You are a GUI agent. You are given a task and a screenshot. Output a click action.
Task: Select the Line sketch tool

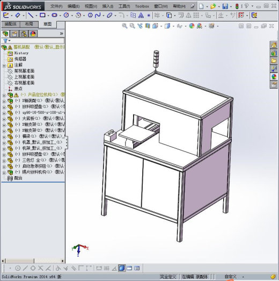click(x=31, y=16)
